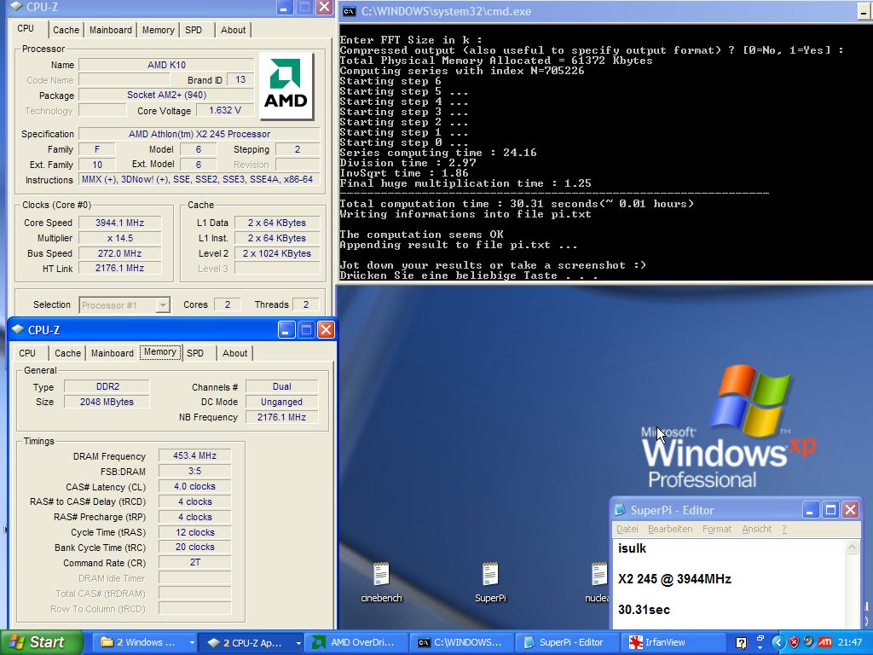Viewport: 873px width, 655px height.
Task: Click the SuperPi - Editor notepad title icon
Action: (x=620, y=510)
